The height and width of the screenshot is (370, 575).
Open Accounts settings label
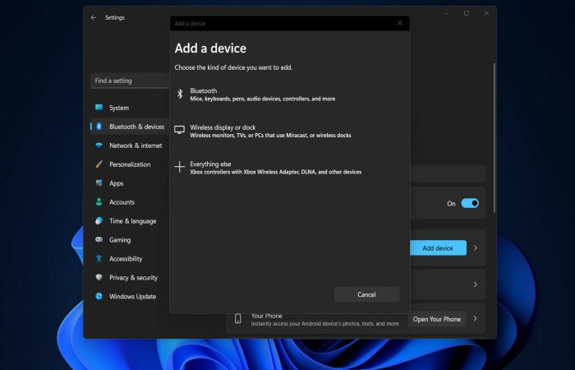122,202
